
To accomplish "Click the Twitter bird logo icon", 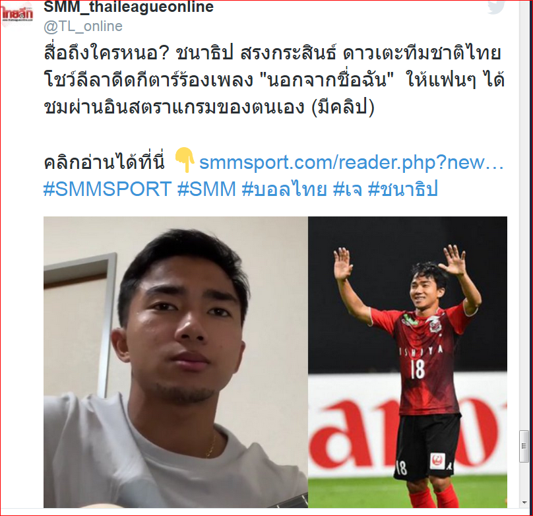I will click(496, 7).
